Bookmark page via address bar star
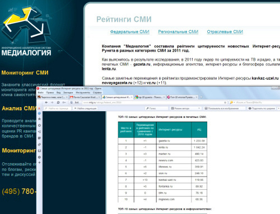 pos(225,102)
